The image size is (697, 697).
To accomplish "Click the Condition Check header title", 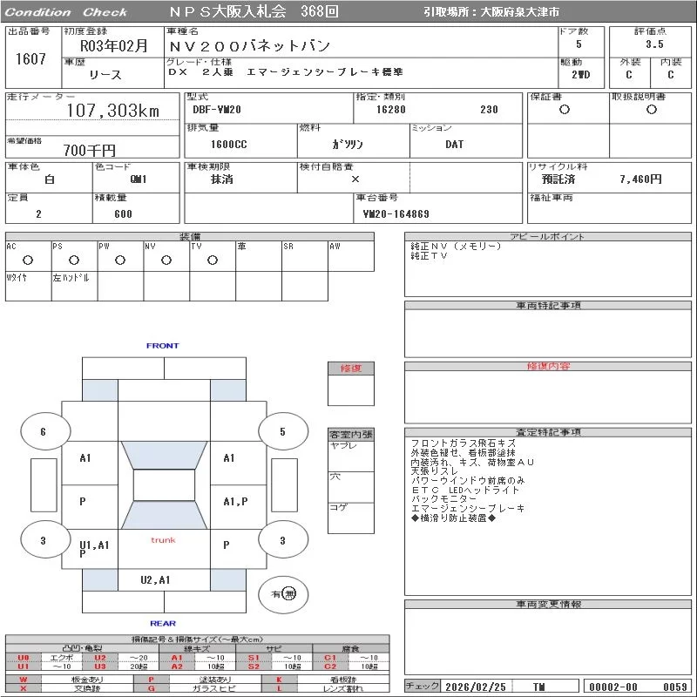I will 66,12.
